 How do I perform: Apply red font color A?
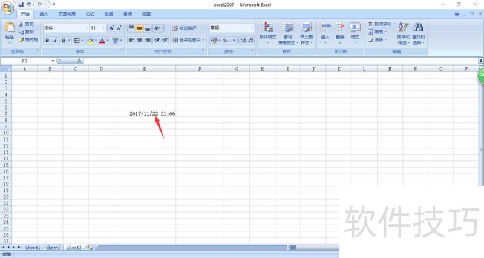coord(102,40)
